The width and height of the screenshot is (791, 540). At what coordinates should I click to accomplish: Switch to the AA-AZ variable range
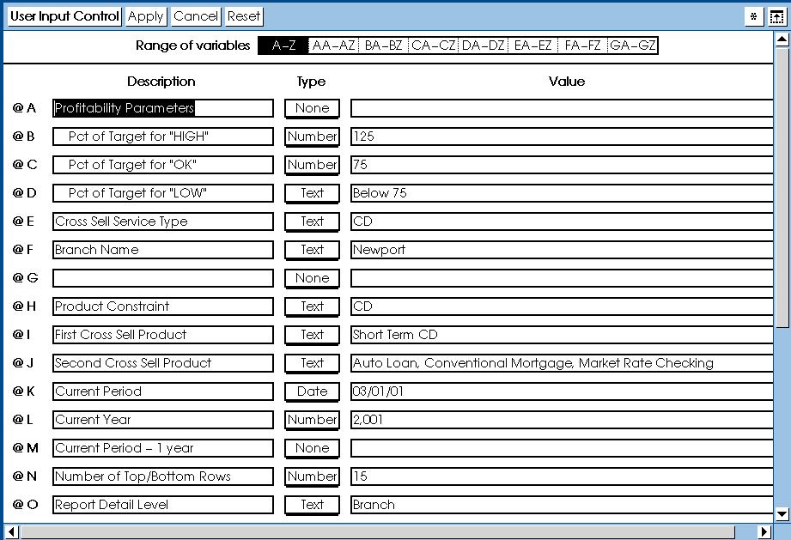[333, 46]
